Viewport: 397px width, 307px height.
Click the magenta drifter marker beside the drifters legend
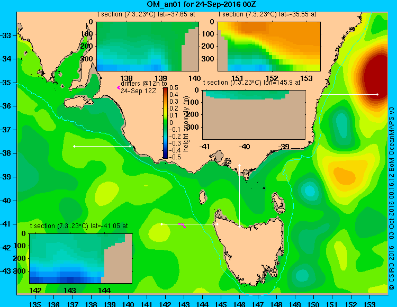point(118,87)
